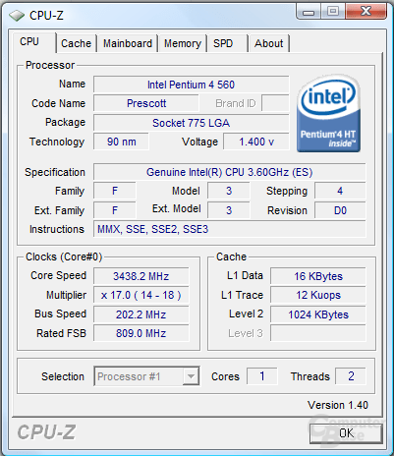Image resolution: width=394 pixels, height=456 pixels.
Task: Click the empty Brand ID field
Action: point(275,103)
